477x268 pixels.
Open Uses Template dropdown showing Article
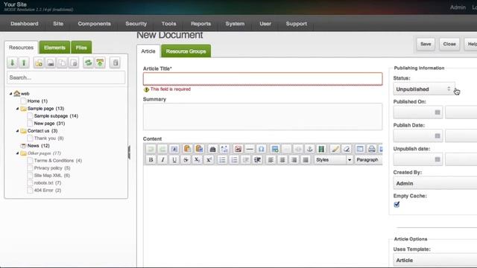[x=435, y=260]
